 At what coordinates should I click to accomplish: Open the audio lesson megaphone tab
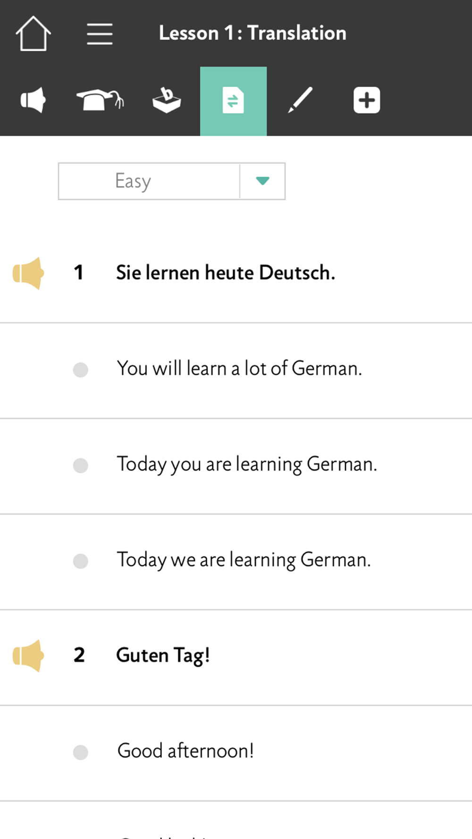tap(33, 100)
